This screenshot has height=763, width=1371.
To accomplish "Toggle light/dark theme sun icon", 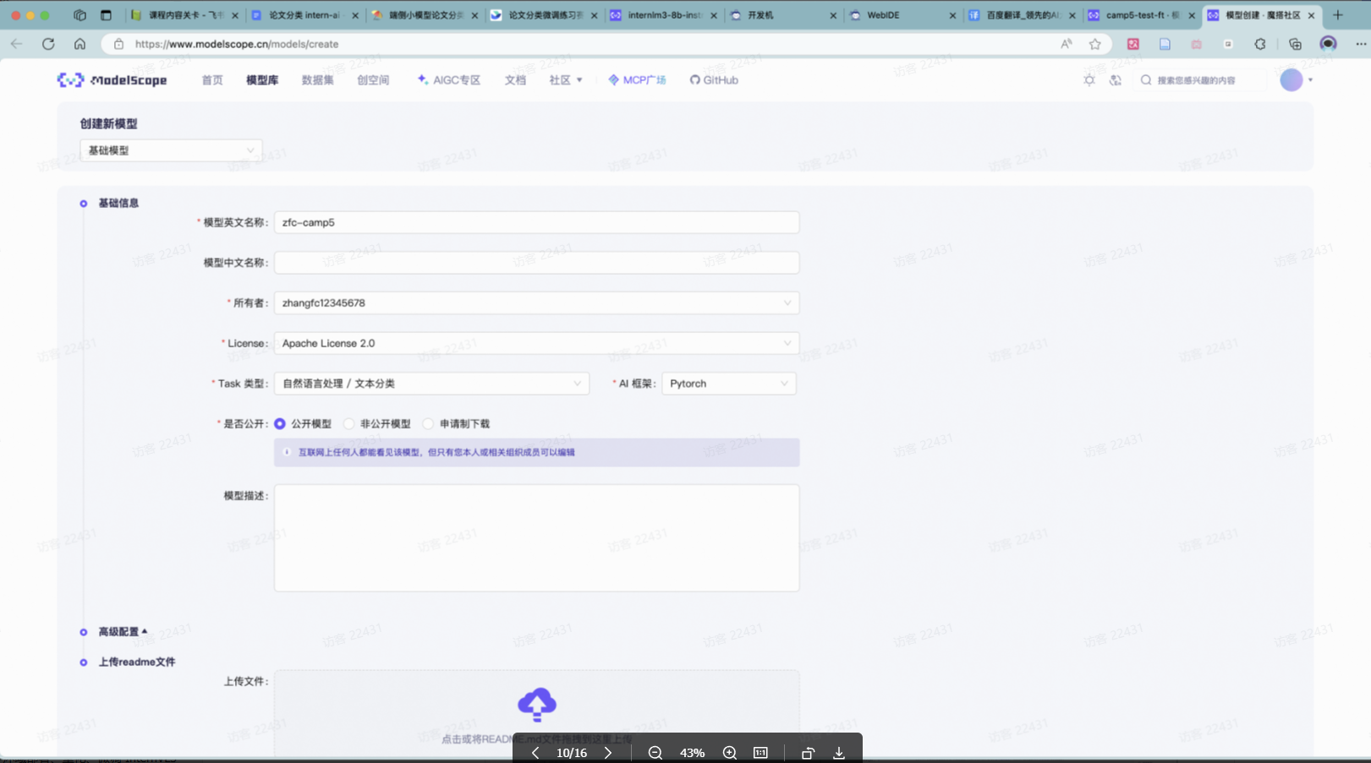I will click(x=1089, y=80).
